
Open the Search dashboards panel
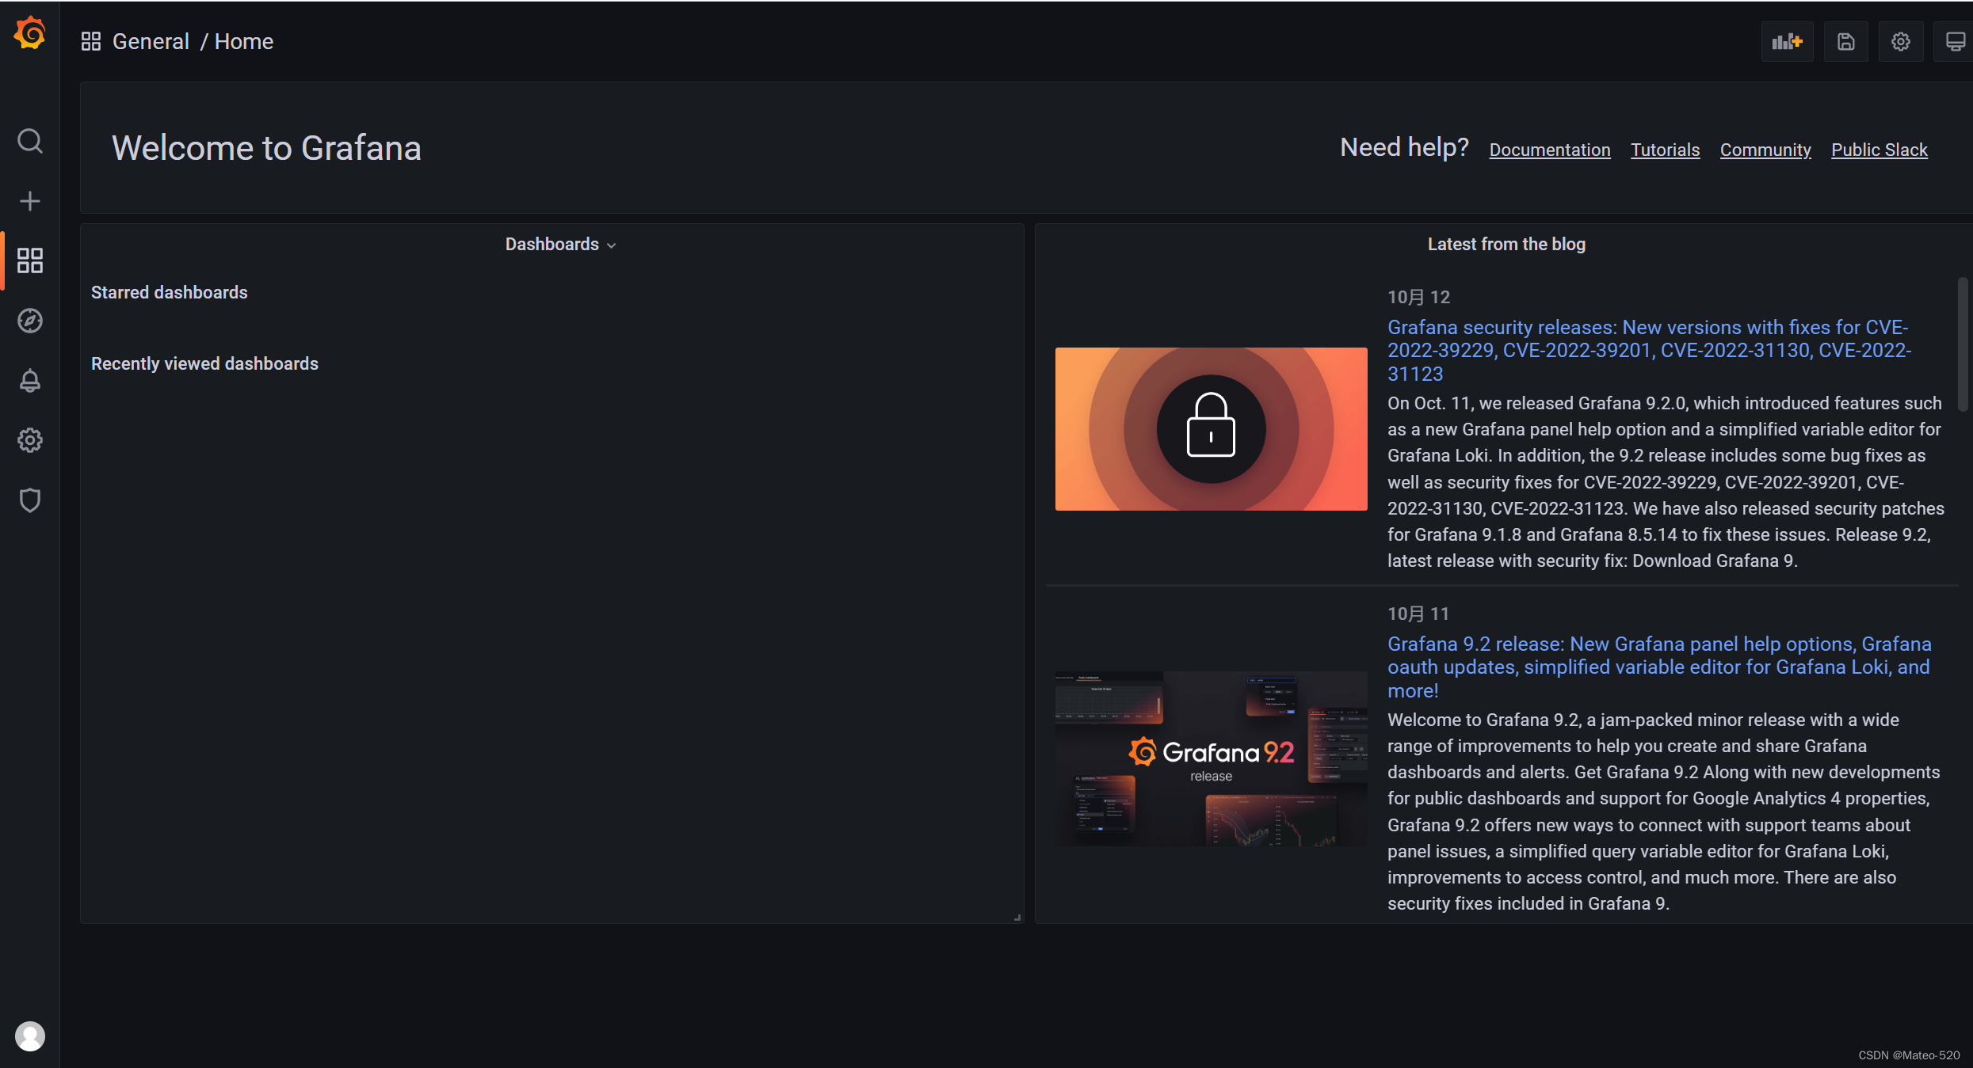click(x=29, y=141)
